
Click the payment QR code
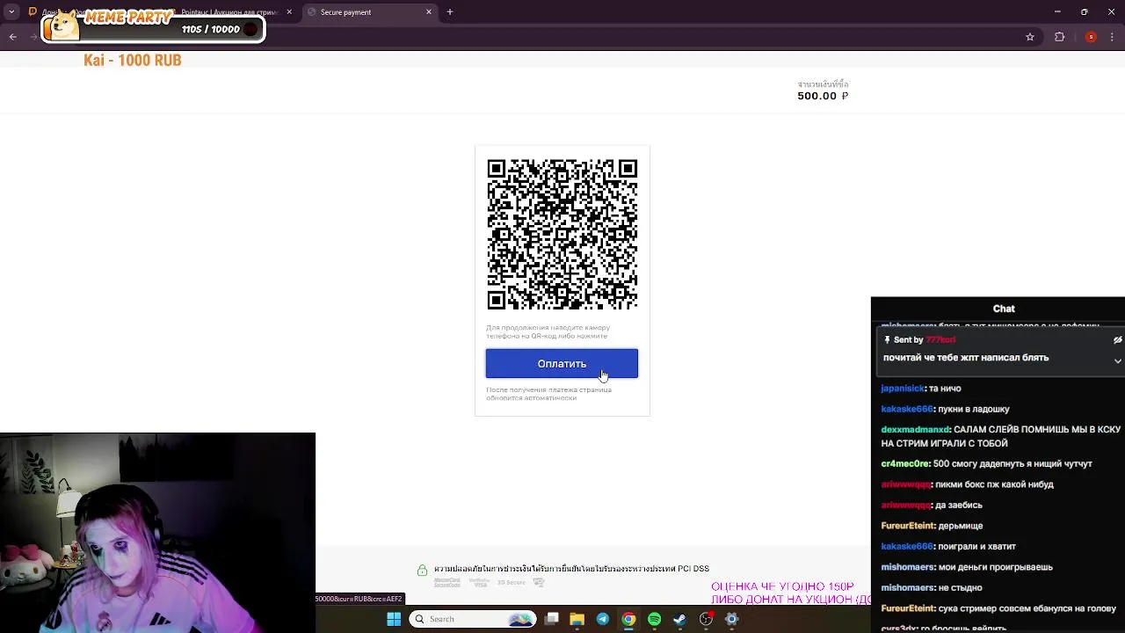tap(562, 235)
